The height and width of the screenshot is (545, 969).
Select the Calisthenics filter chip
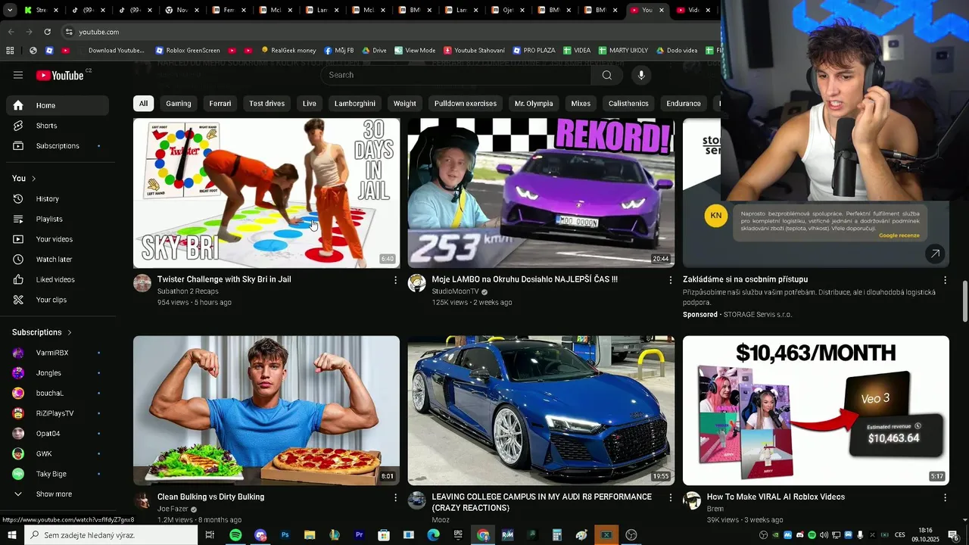click(628, 104)
